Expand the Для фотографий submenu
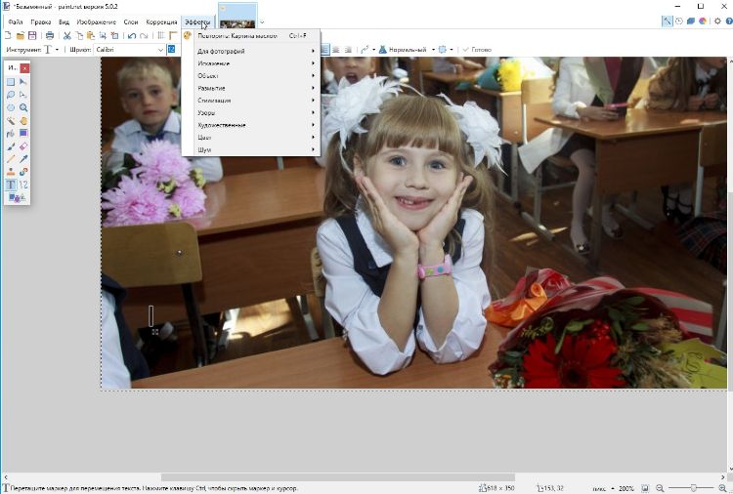This screenshot has height=494, width=733. click(x=256, y=52)
